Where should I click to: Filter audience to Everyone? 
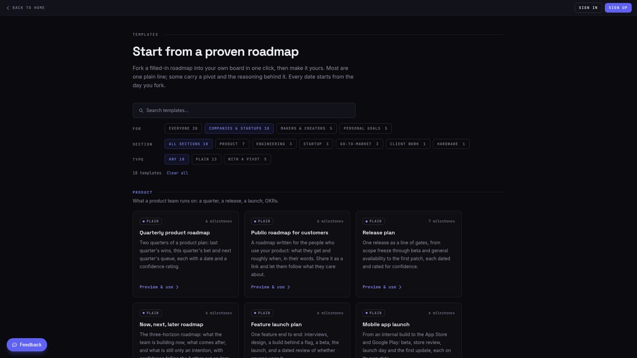pyautogui.click(x=183, y=128)
